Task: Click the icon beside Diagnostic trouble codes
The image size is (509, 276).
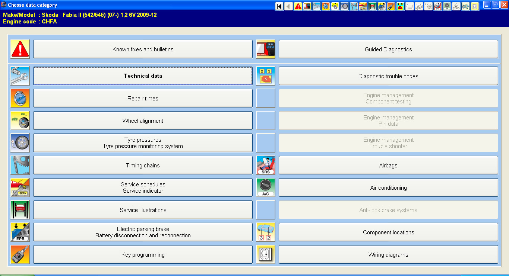Action: coord(266,76)
